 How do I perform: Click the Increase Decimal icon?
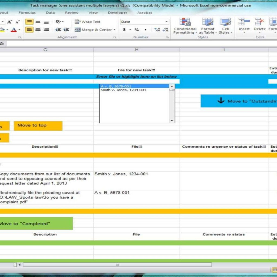click(x=157, y=30)
